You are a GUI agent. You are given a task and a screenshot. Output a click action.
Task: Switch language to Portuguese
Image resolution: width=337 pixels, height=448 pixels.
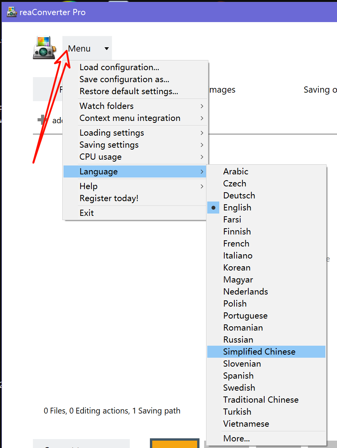point(266,315)
